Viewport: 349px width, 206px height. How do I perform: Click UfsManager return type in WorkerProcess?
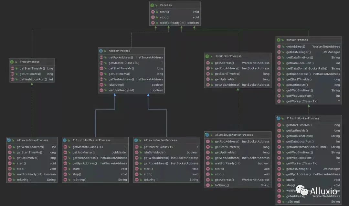click(331, 52)
